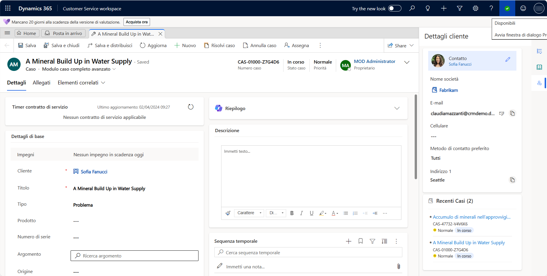The width and height of the screenshot is (547, 276).
Task: Click the plus quick create icon
Action: pos(444,8)
